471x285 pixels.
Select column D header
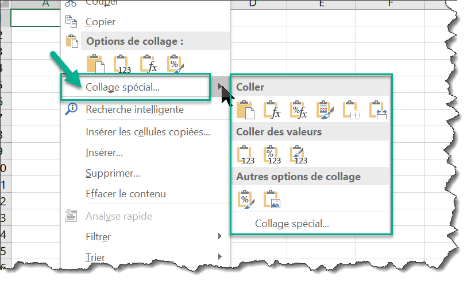pyautogui.click(x=258, y=4)
